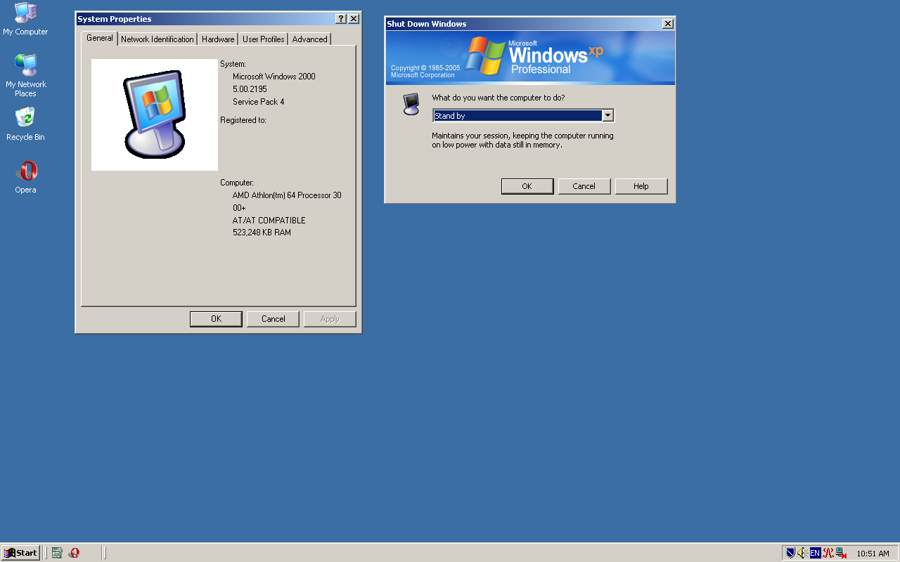Click the Windows monitor logo image
Viewport: 900px width, 562px height.
(155, 115)
